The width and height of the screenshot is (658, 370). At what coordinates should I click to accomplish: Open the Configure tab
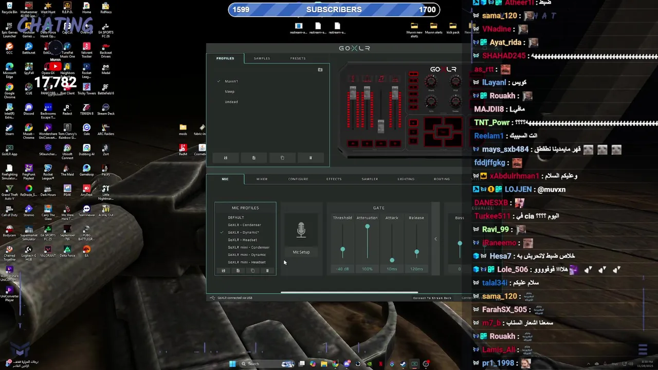[298, 179]
